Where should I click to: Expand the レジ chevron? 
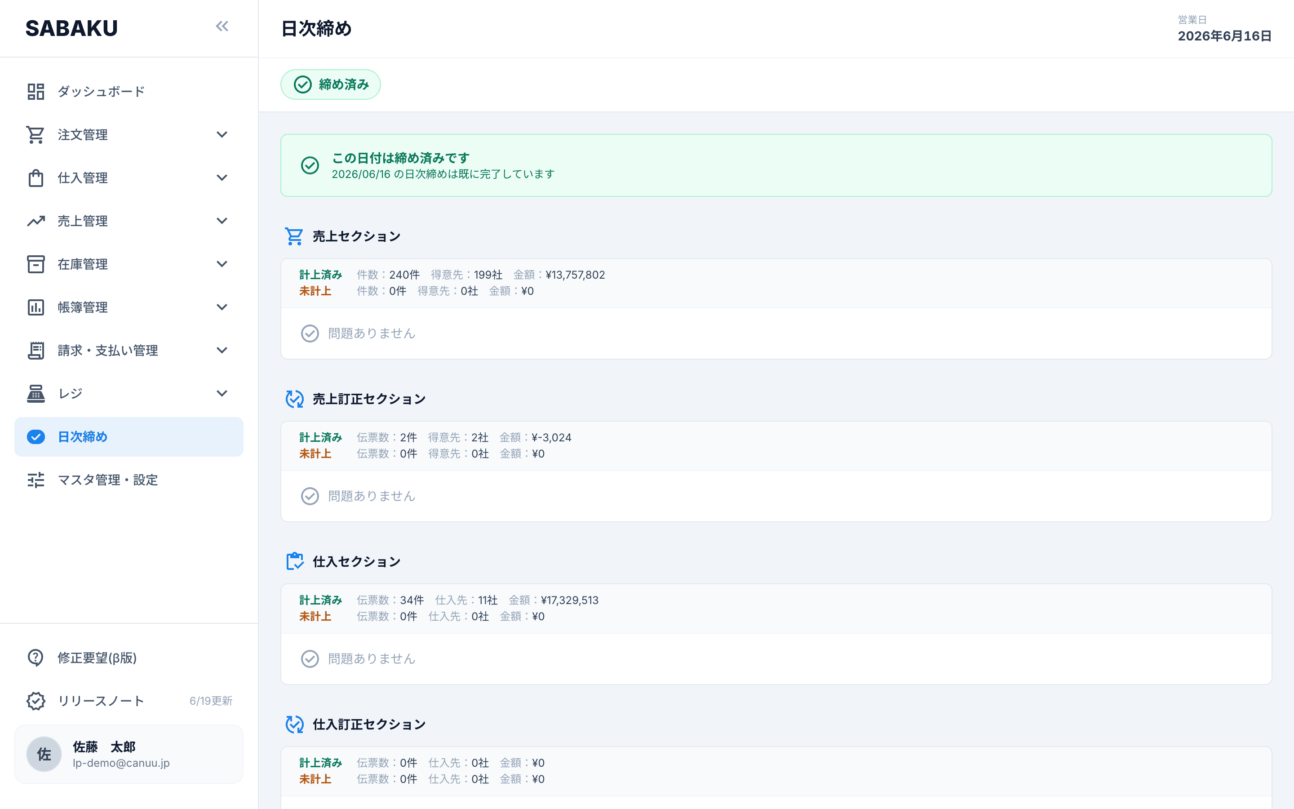222,393
